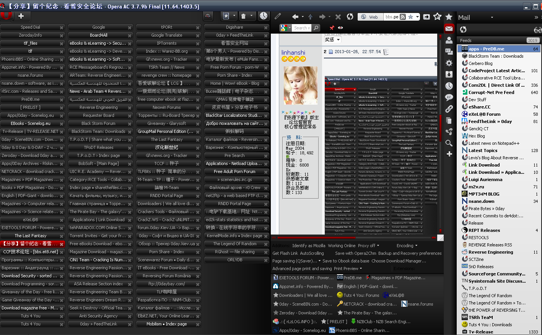Open the 奖惩 dropdown in the forum page
Screen dimensions: 542x335
(x=332, y=40)
